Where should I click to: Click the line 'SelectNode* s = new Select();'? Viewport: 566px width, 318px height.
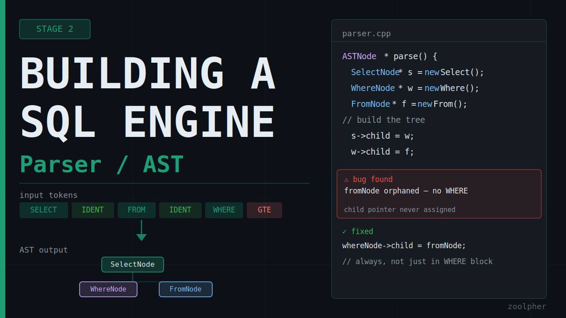417,72
